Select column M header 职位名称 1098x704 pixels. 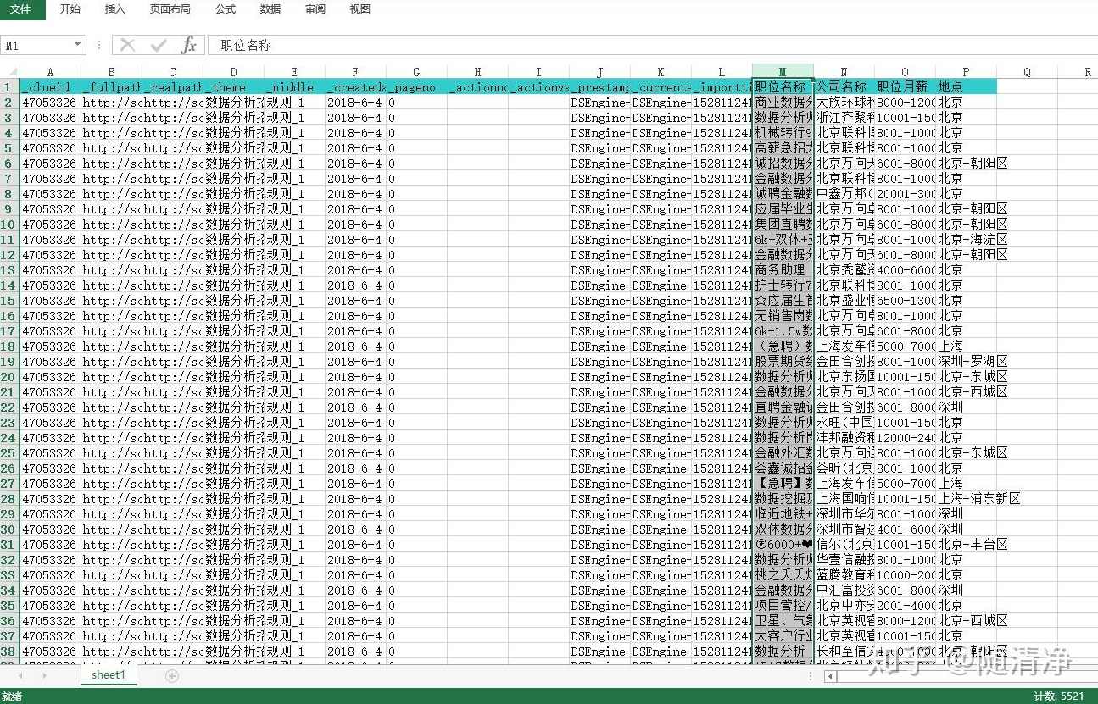pos(783,71)
